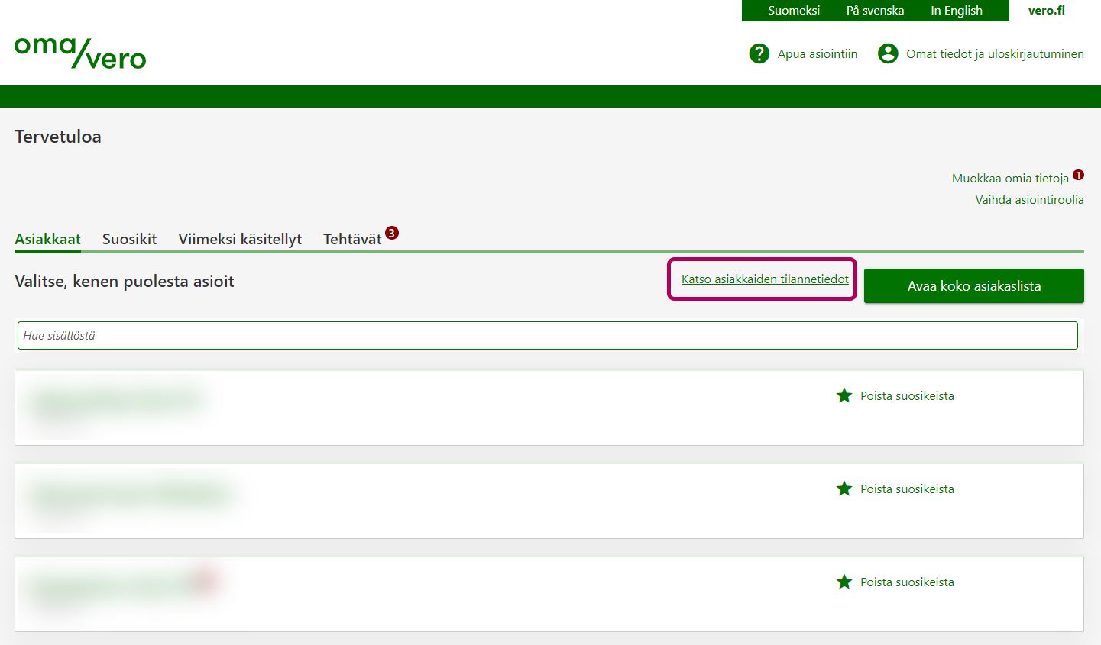Click red notification badge on Tehtävät

tap(392, 233)
